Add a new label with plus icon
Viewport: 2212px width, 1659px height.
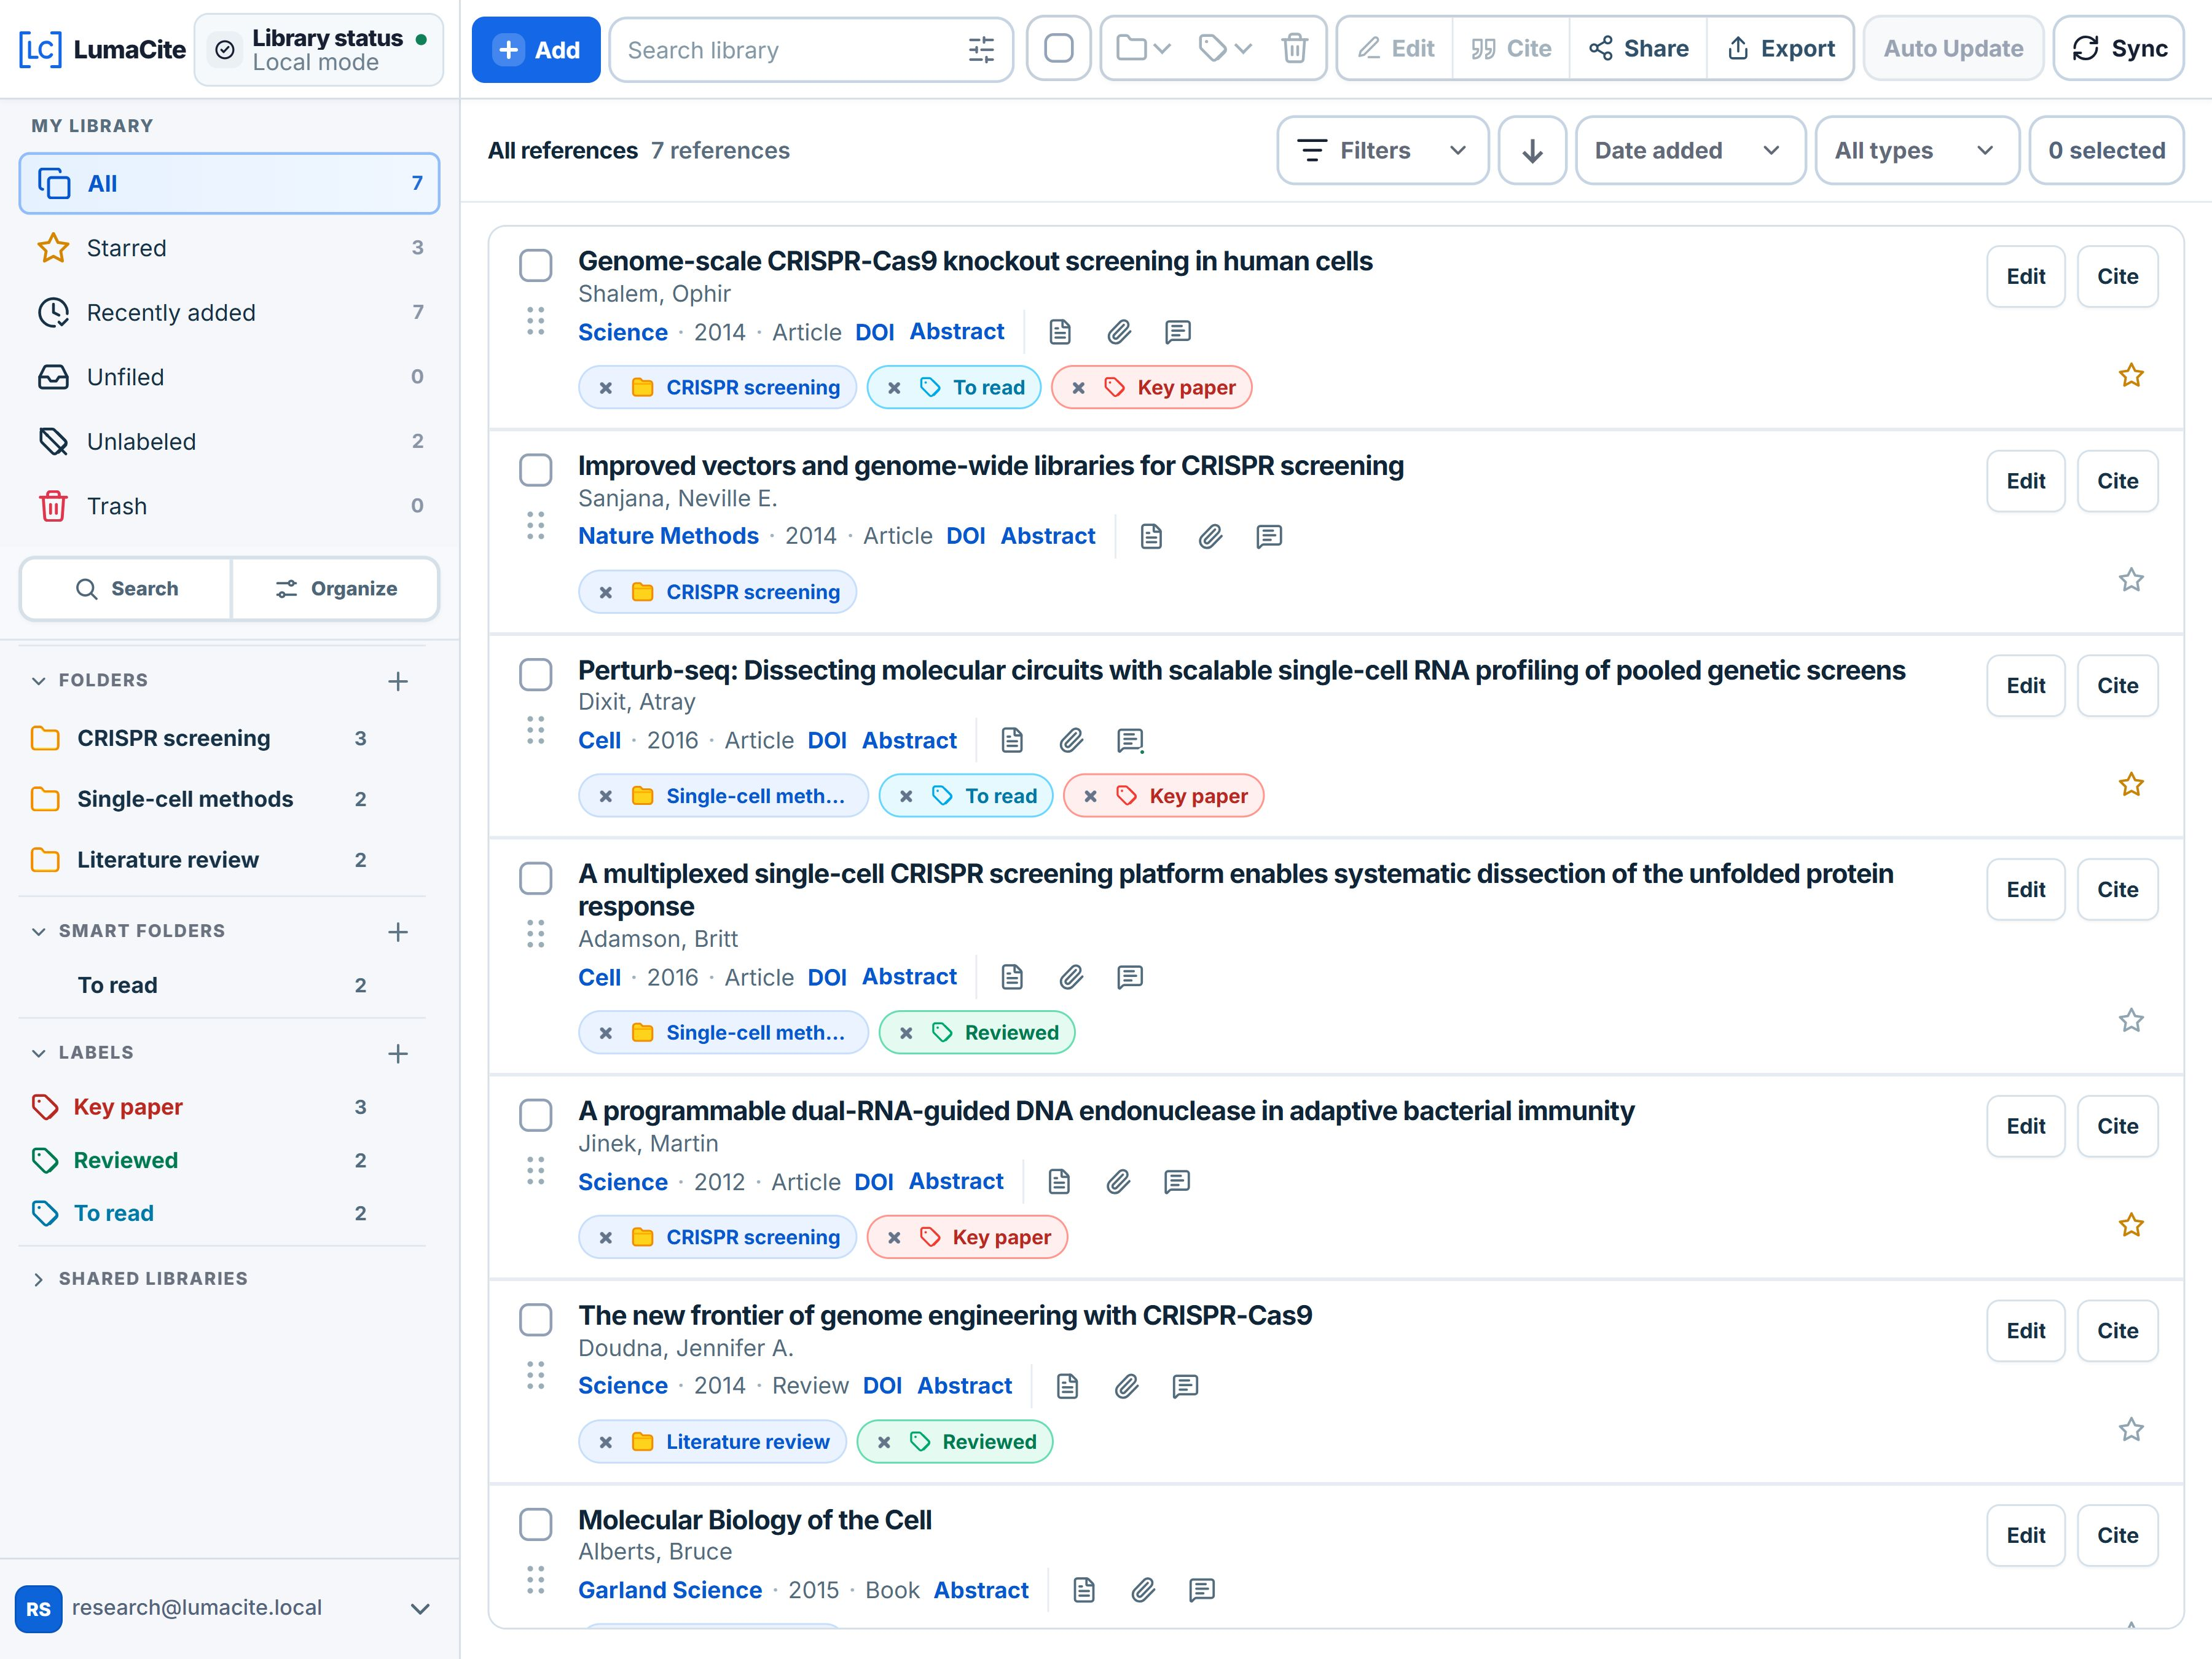click(398, 1053)
